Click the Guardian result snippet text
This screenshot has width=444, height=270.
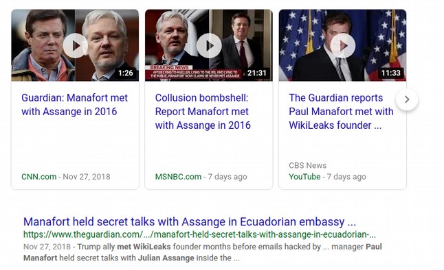click(x=203, y=252)
